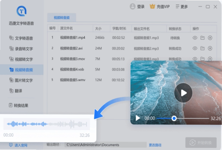Click the VIP crown icon

coord(152,6)
